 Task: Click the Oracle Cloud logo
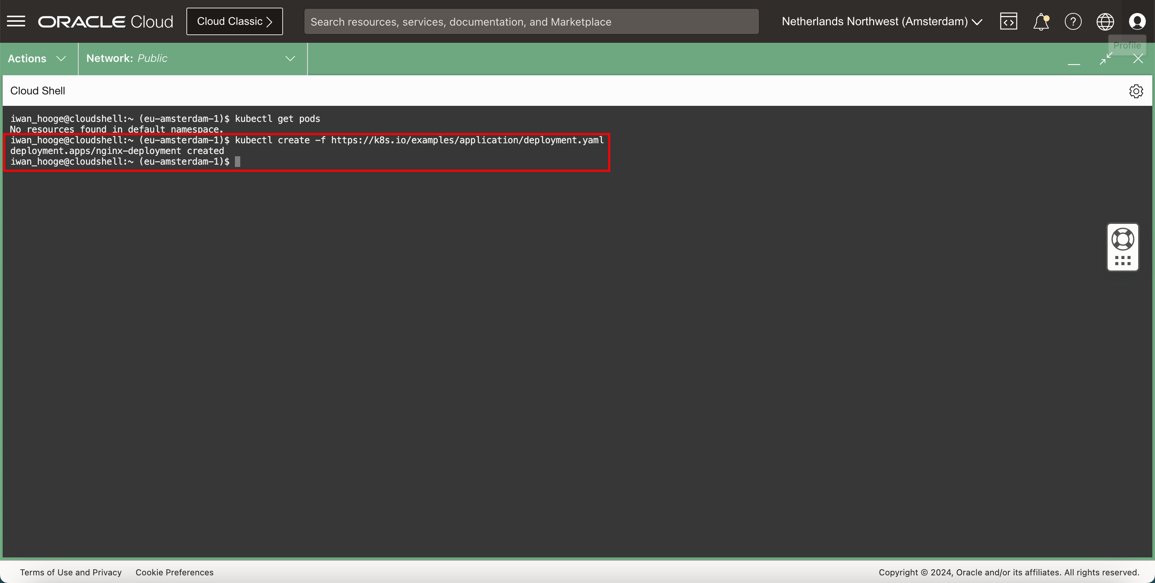click(105, 21)
